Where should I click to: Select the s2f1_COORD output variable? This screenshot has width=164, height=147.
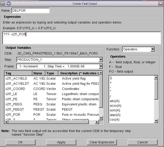pos(52,89)
